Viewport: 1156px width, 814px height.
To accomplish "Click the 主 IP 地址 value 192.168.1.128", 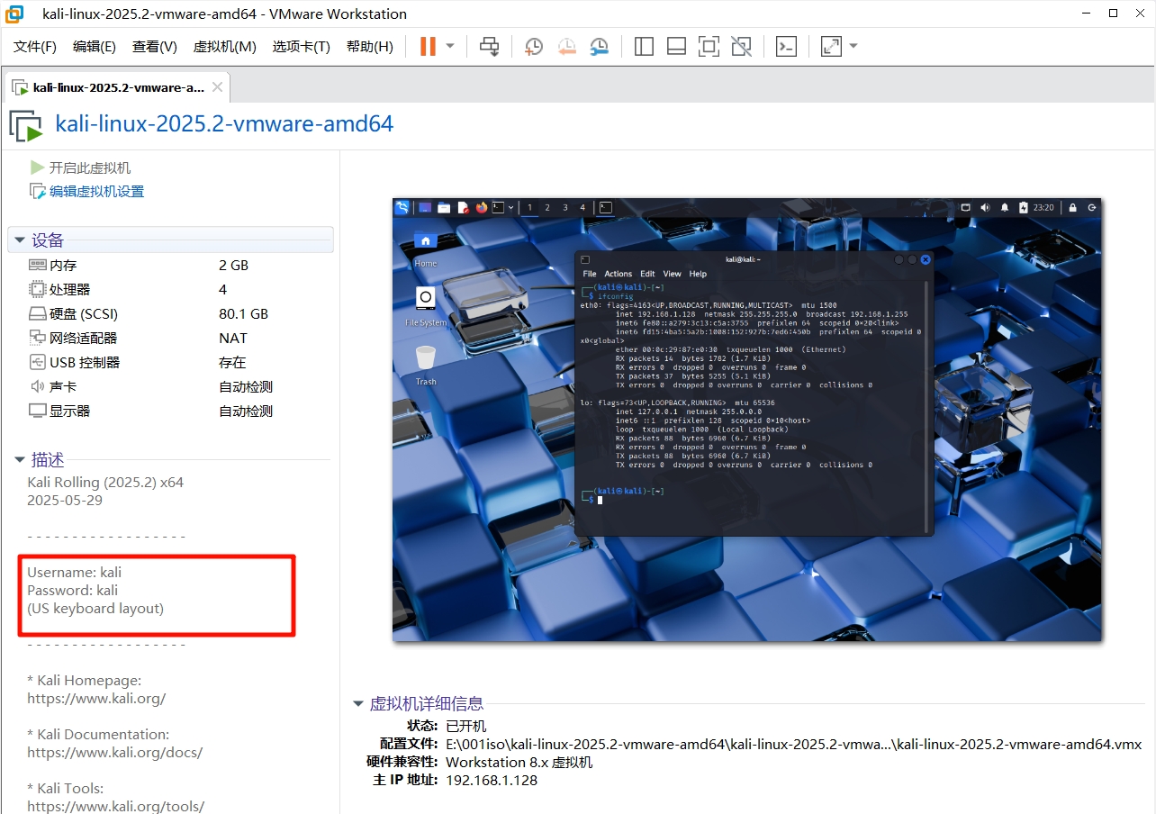I will (492, 780).
